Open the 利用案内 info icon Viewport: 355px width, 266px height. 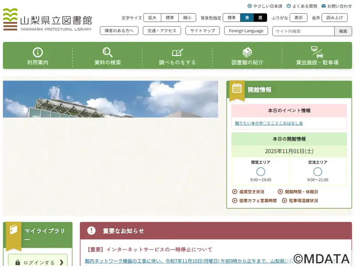(x=38, y=52)
